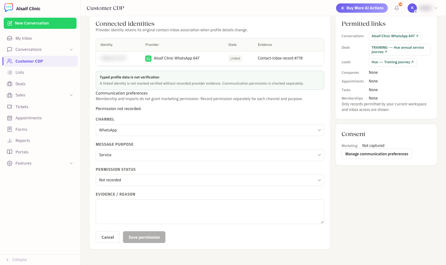Select the Contact-inbox record #719 cell
The image size is (446, 265).
(280, 58)
